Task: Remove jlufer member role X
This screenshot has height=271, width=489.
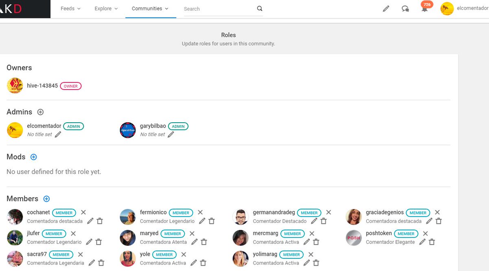Action: 73,234
